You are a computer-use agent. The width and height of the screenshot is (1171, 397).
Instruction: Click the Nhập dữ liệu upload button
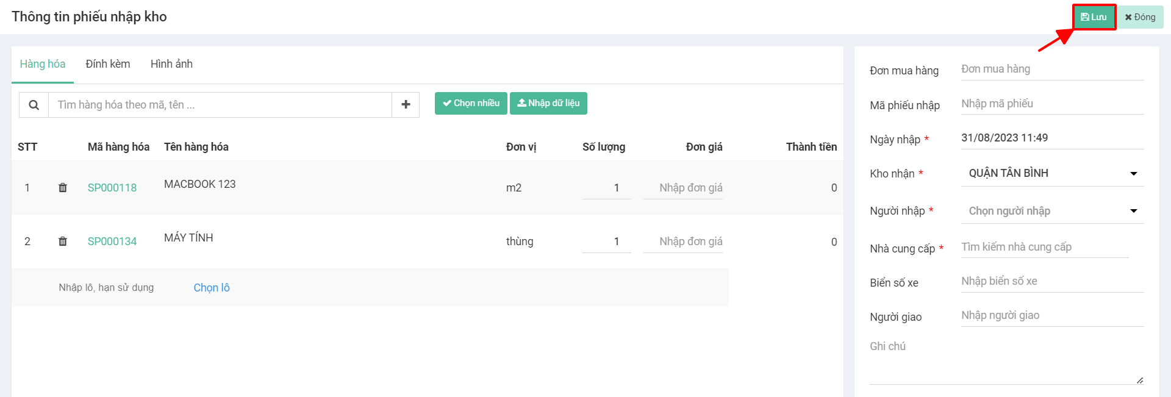click(x=548, y=103)
